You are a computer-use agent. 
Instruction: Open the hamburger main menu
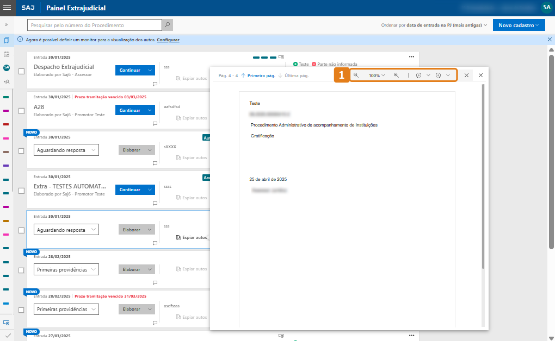tap(7, 8)
